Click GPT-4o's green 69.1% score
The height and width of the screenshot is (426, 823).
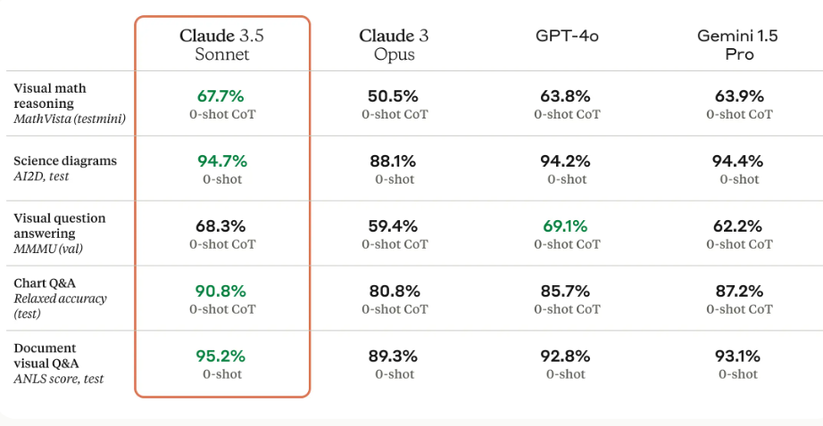tap(566, 226)
